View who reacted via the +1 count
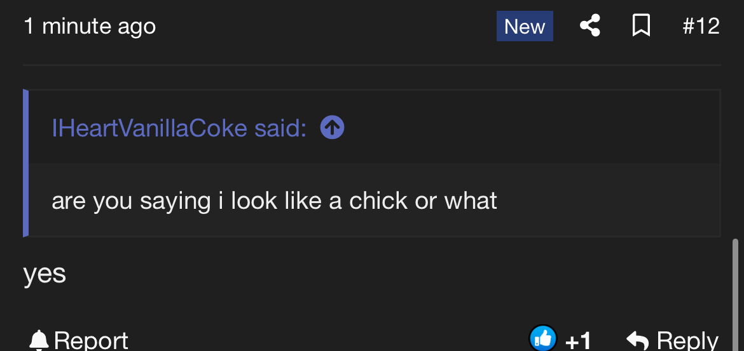744x351 pixels. 579,341
